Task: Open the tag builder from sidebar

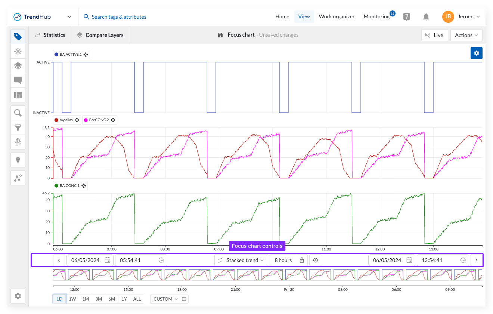Action: pyautogui.click(x=18, y=51)
